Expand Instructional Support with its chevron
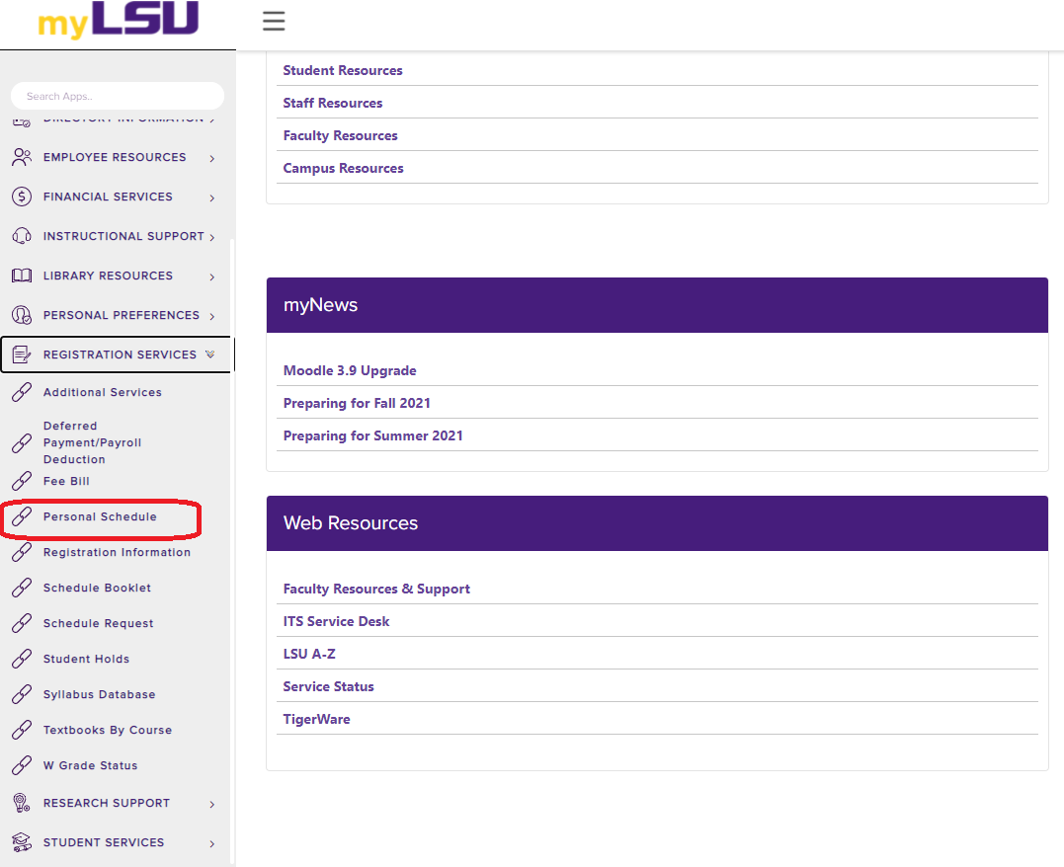 point(212,237)
